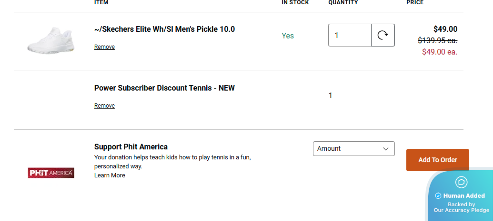The height and width of the screenshot is (221, 493).
Task: Remove the Skechers Elite shoe from cart
Action: click(x=104, y=47)
